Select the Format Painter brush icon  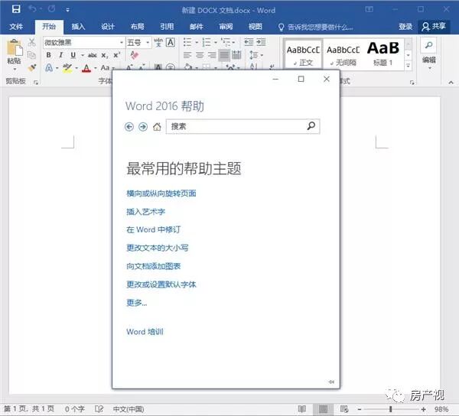tap(31, 68)
